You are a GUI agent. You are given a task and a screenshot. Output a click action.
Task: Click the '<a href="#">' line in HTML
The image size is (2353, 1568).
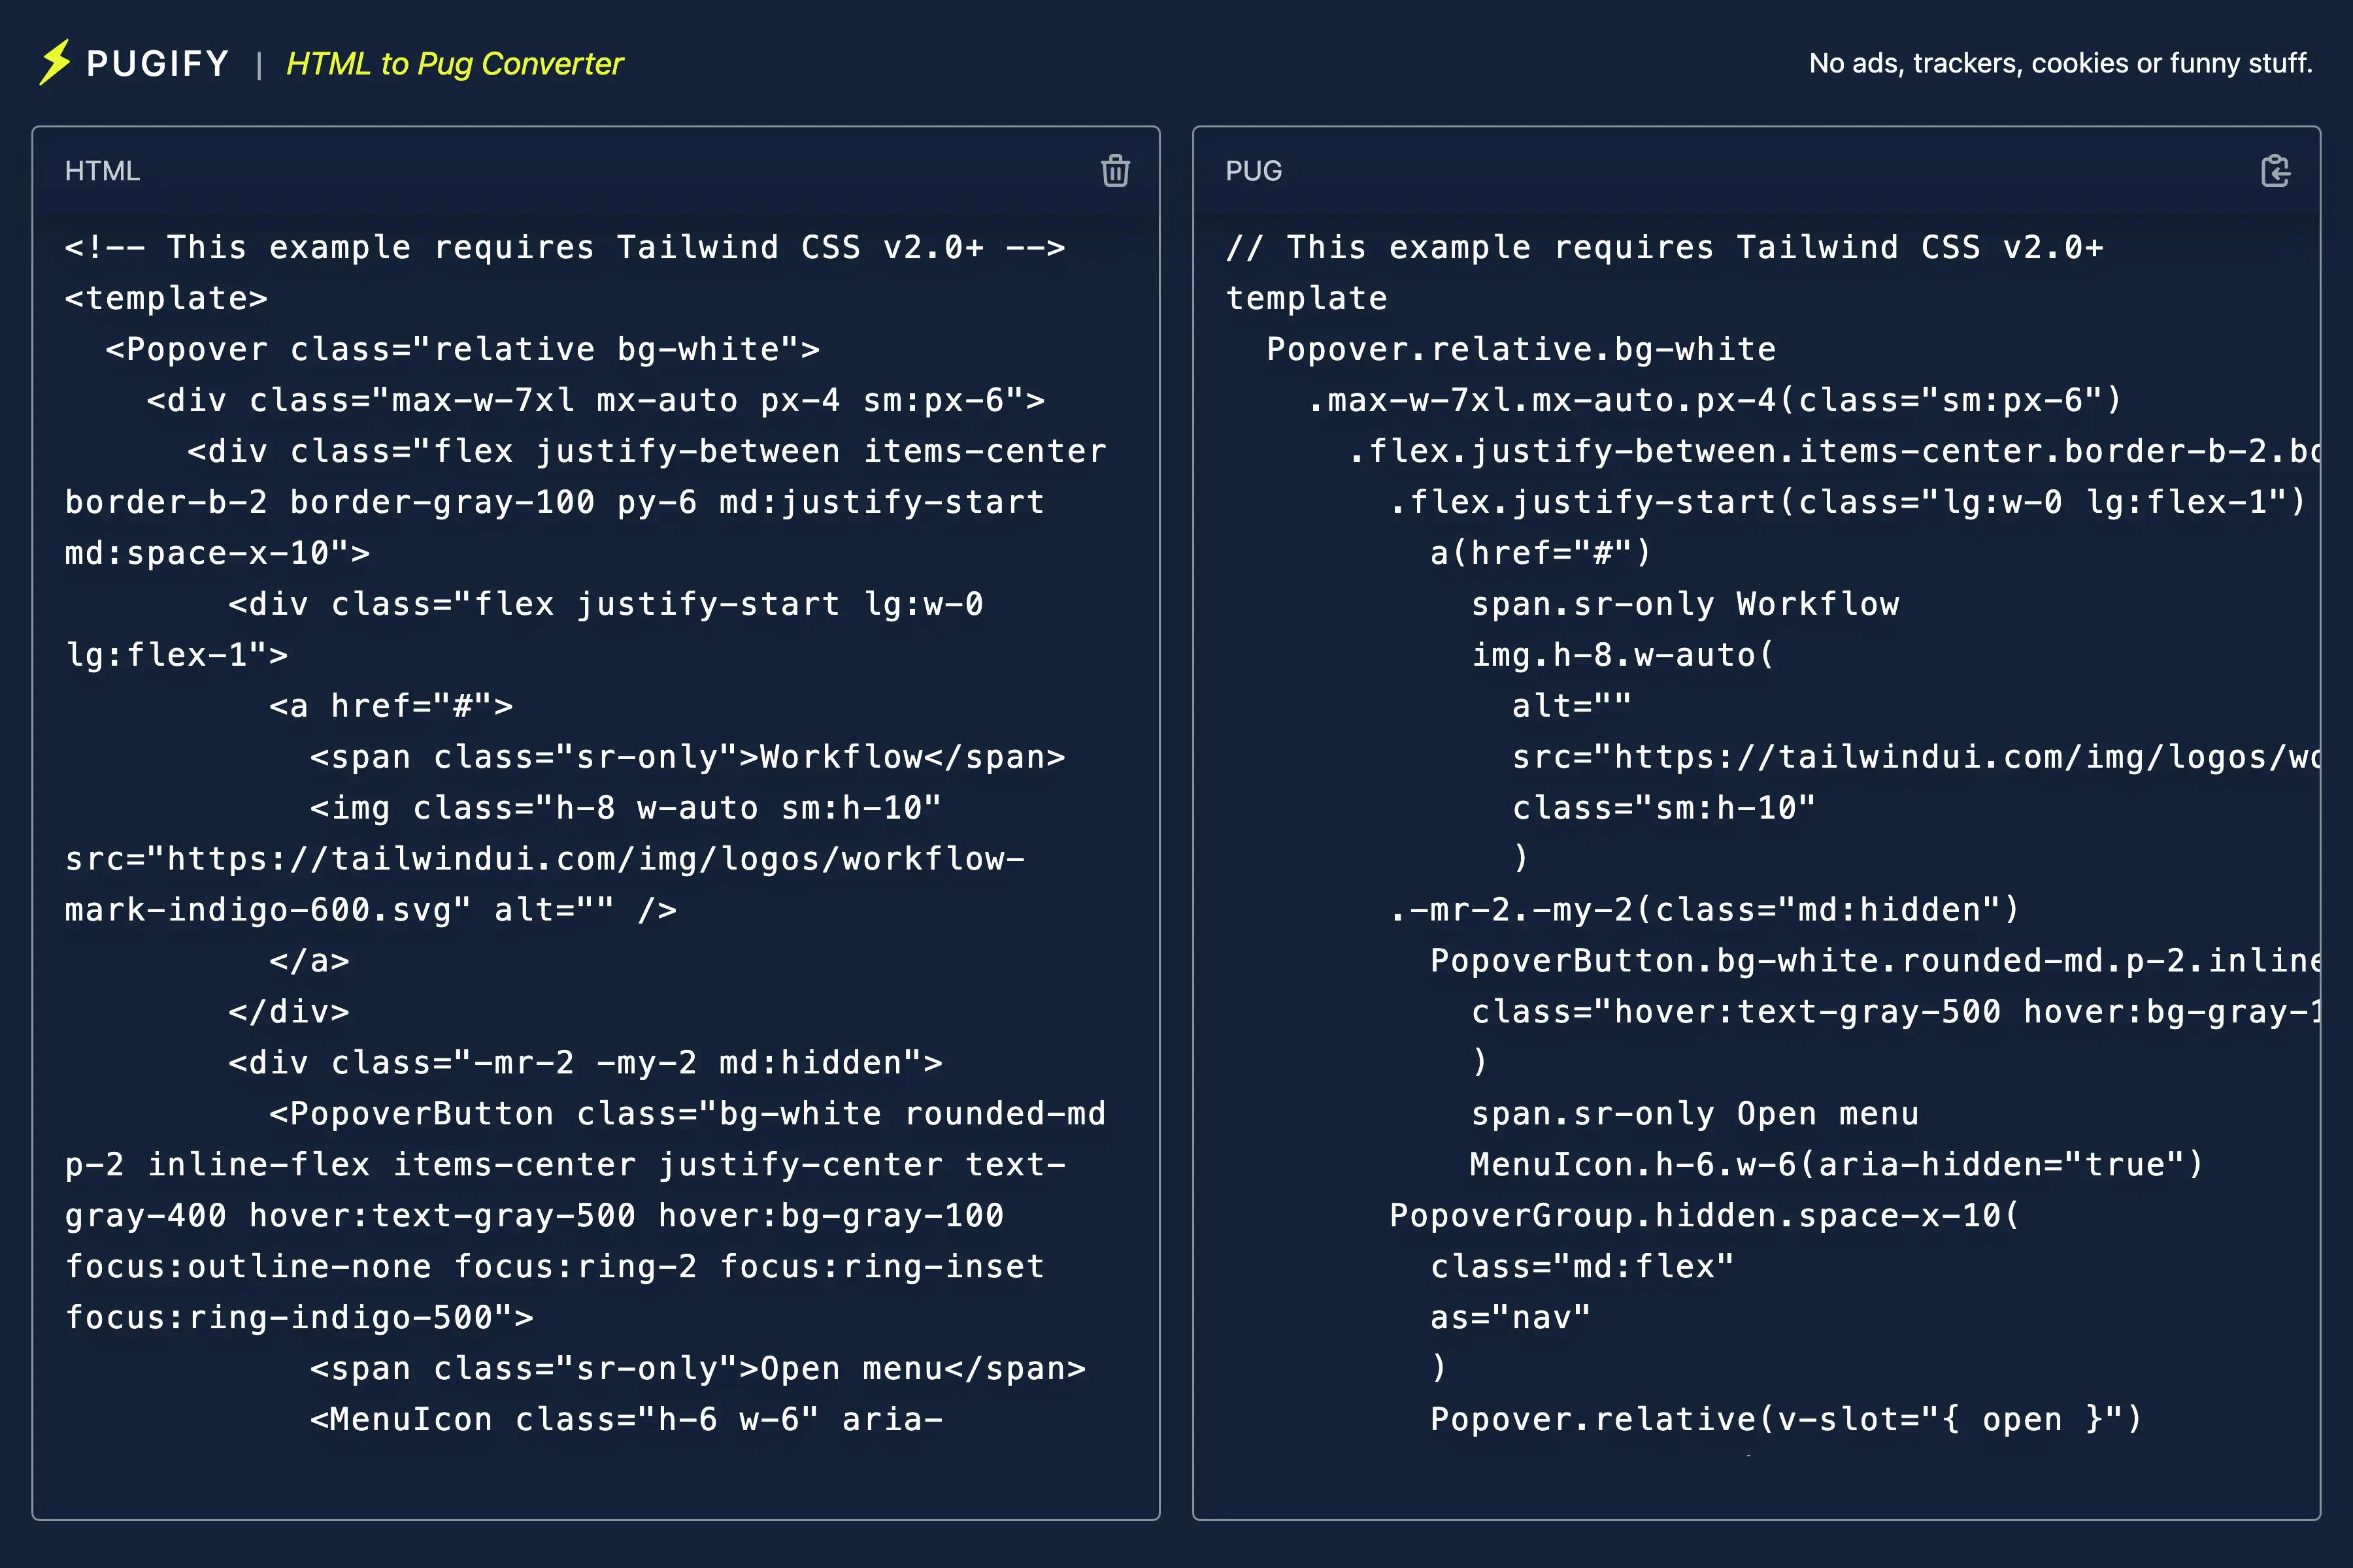click(x=390, y=706)
